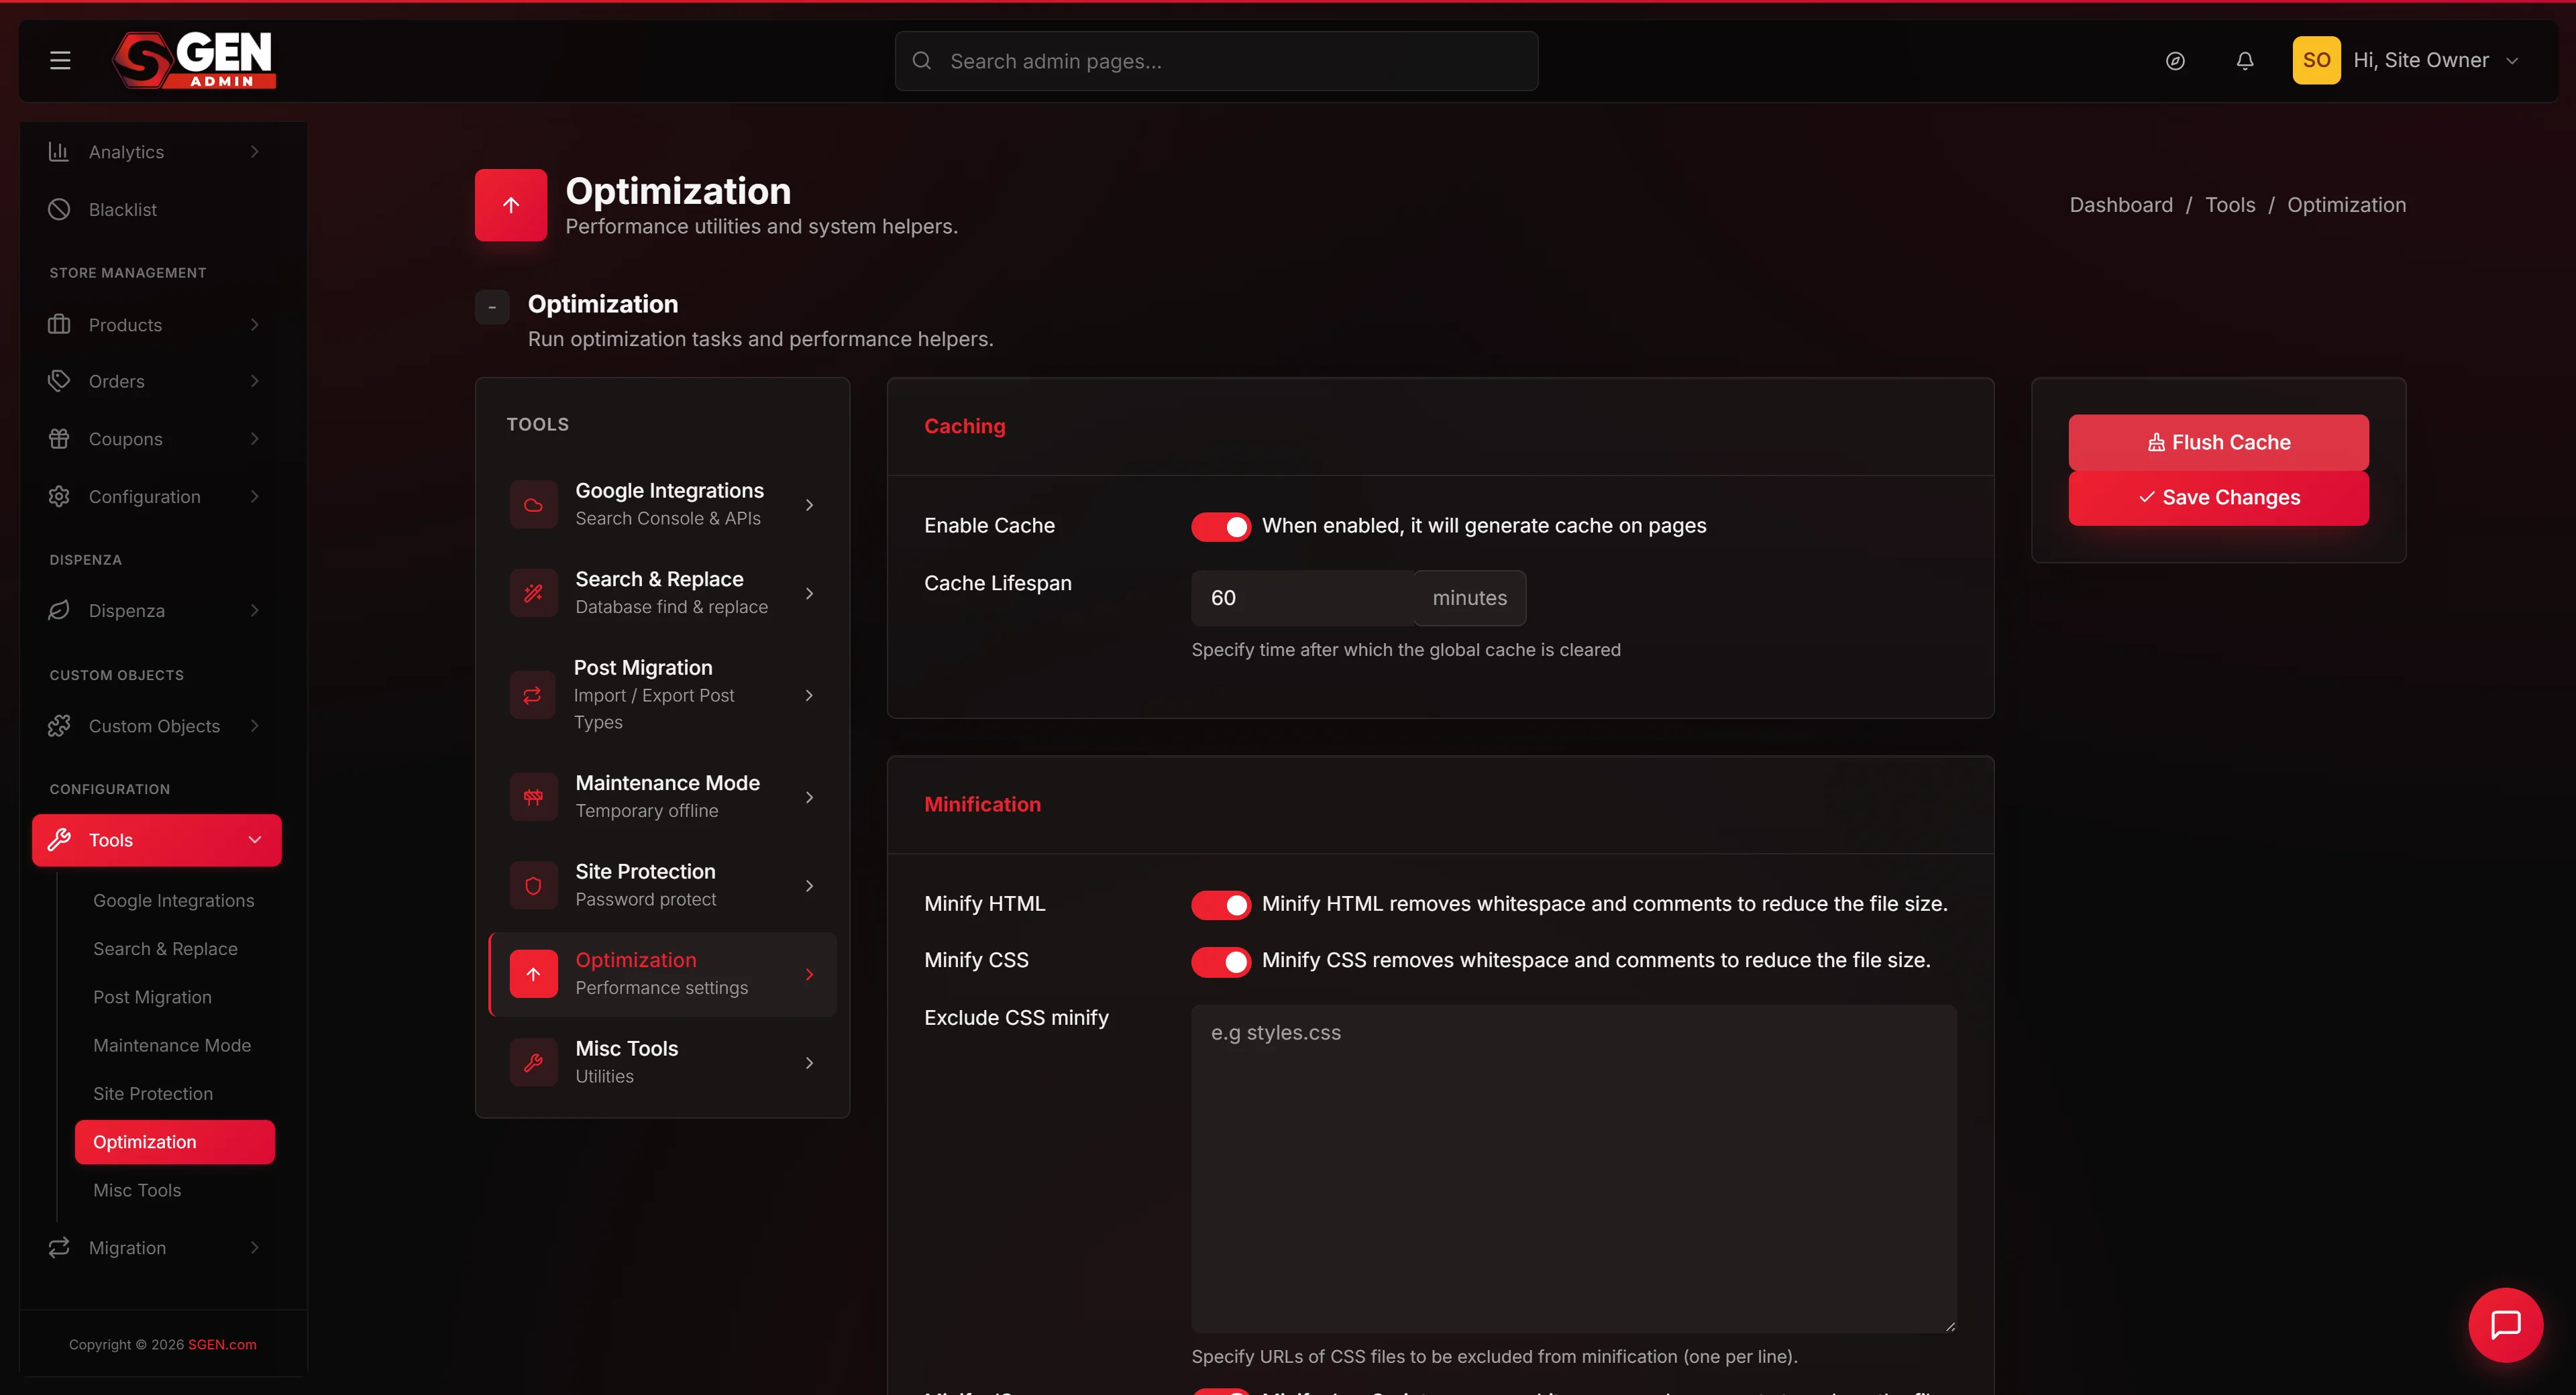The width and height of the screenshot is (2576, 1395).
Task: Click the Google Integrations cloud icon
Action: click(533, 505)
